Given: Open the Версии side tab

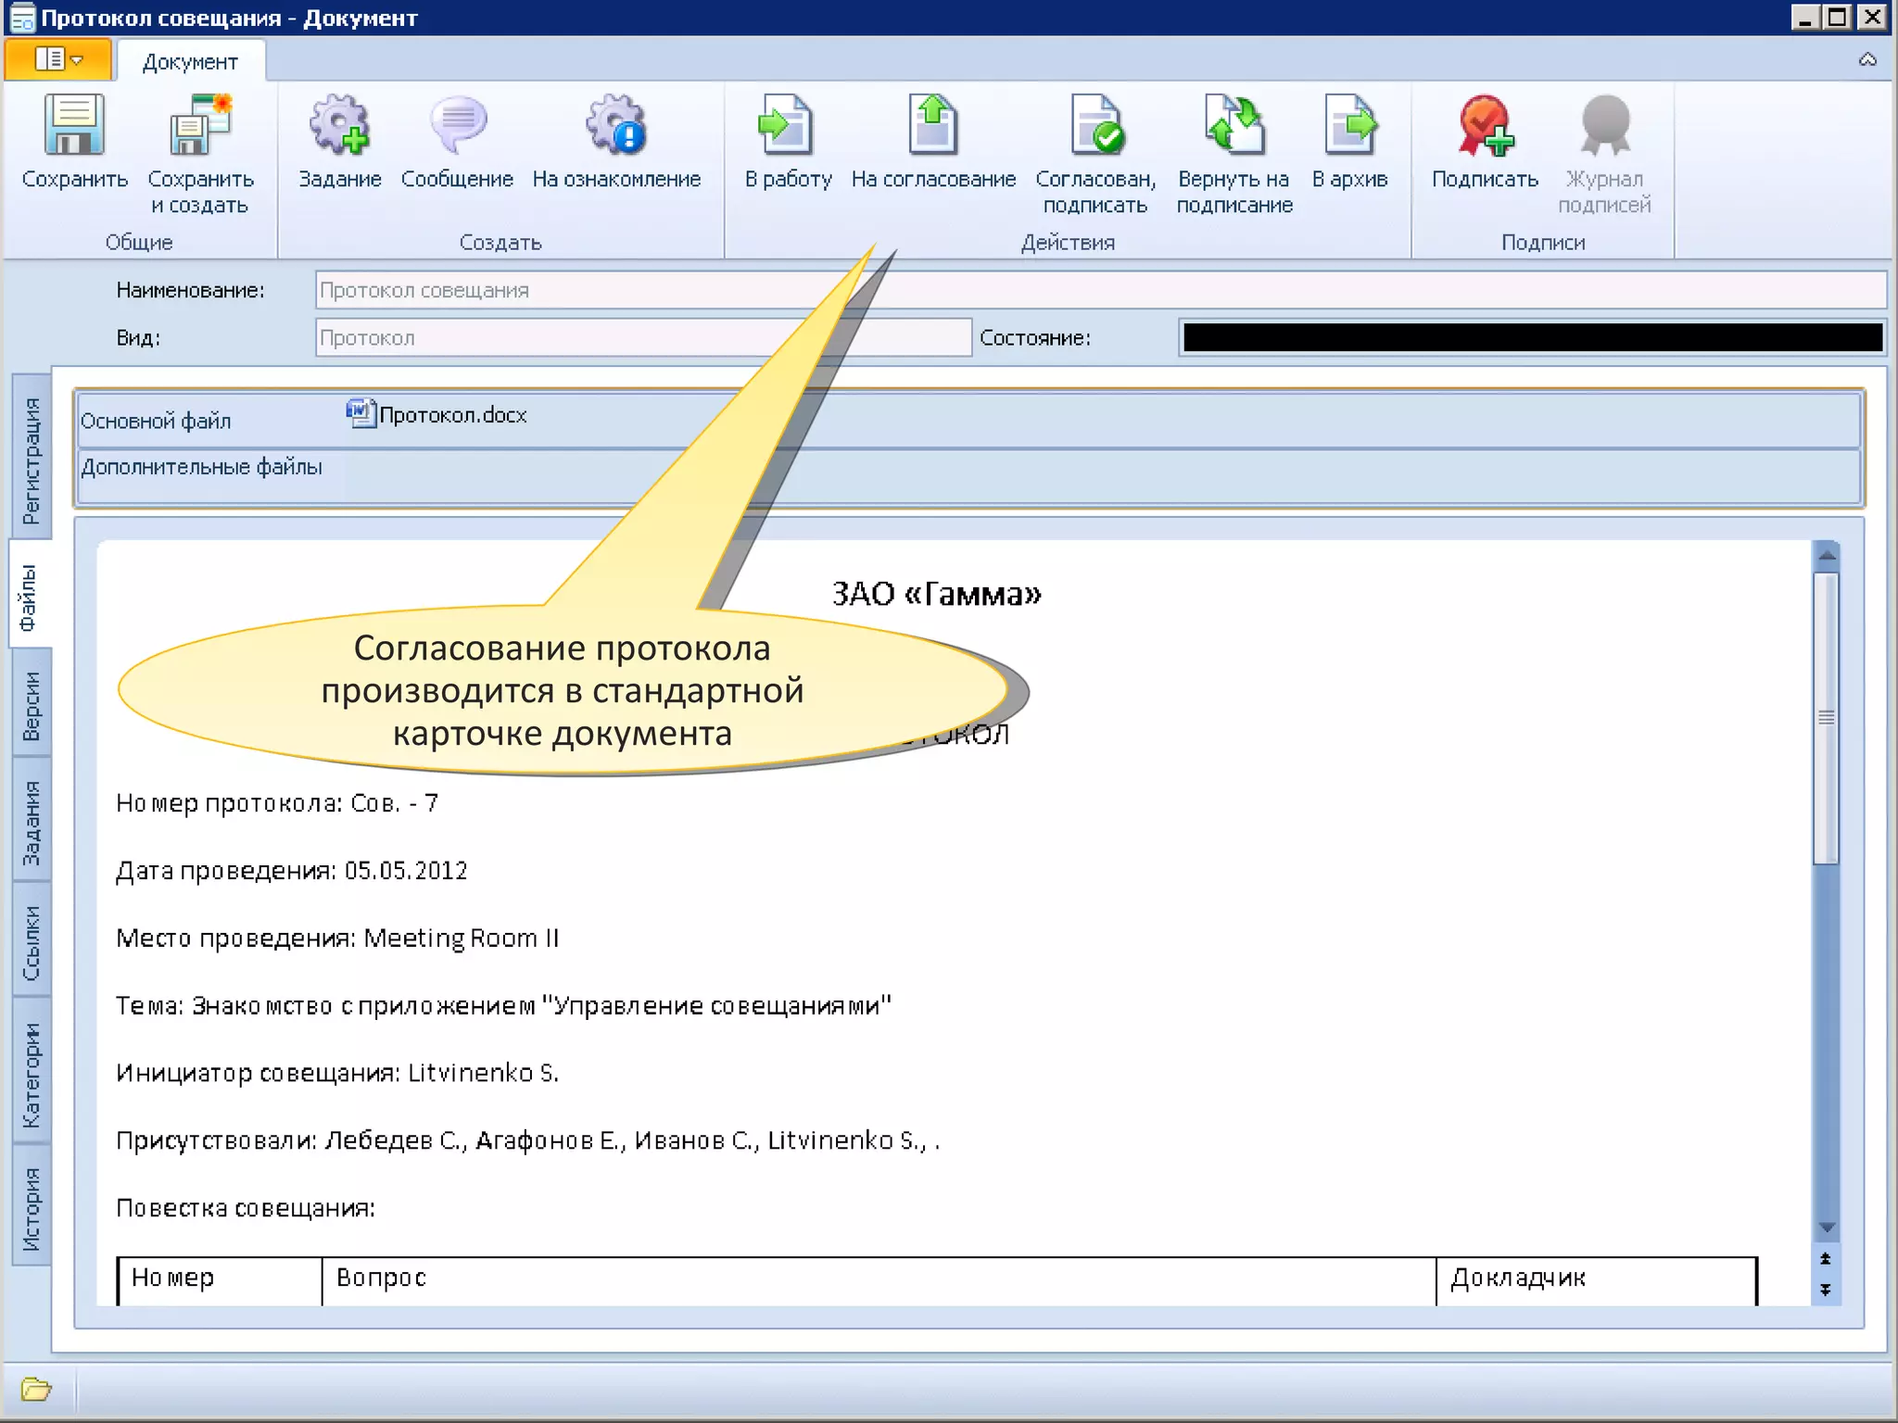Looking at the screenshot, I should pos(32,706).
